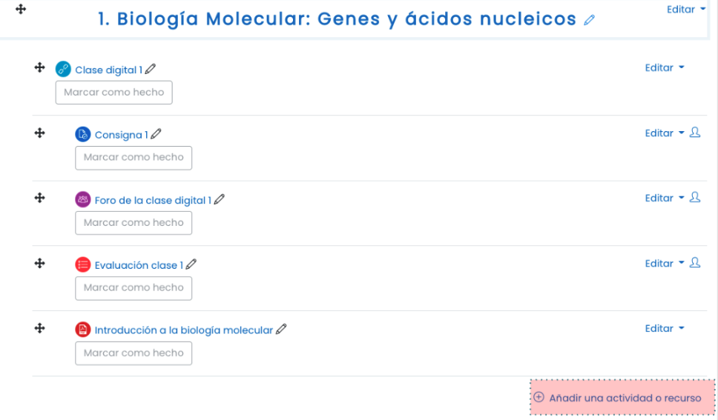This screenshot has width=718, height=420.
Task: Click the rename pencil next to Foro de la clase digital 1
Action: click(x=220, y=199)
